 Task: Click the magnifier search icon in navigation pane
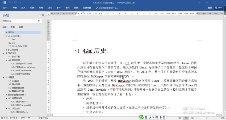(x=39, y=21)
